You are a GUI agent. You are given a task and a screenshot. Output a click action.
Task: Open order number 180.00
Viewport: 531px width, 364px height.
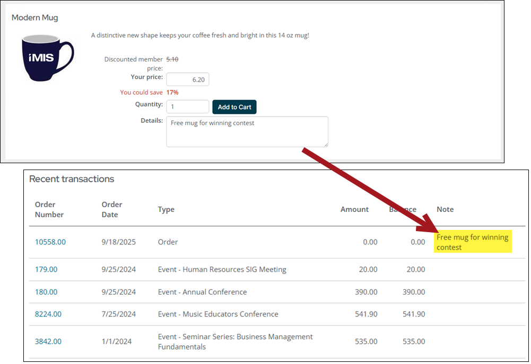[x=46, y=292]
